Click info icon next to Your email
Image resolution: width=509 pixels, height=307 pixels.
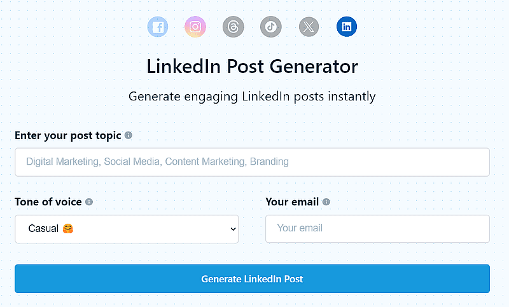pos(326,202)
